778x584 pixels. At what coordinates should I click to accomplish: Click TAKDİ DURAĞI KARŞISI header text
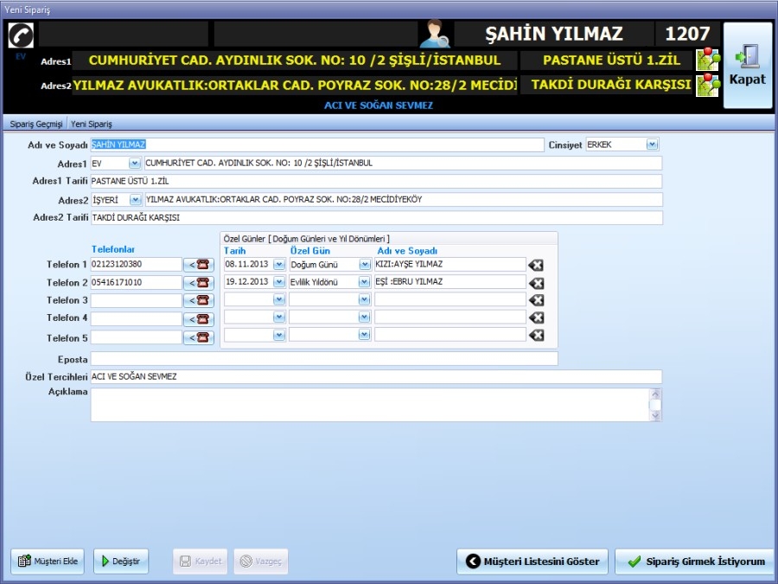coord(611,85)
